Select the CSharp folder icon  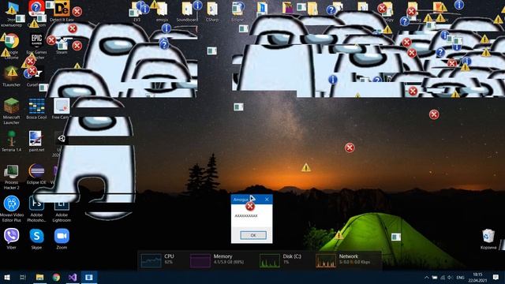212,12
